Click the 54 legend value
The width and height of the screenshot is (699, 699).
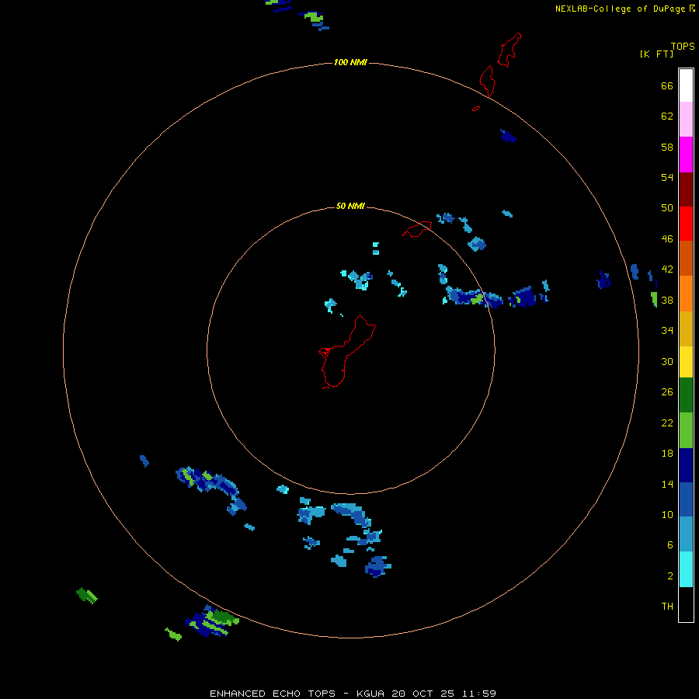(667, 177)
